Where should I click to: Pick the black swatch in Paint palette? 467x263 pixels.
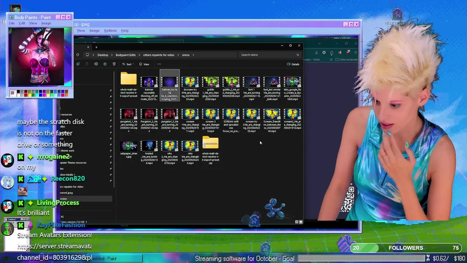point(18,91)
